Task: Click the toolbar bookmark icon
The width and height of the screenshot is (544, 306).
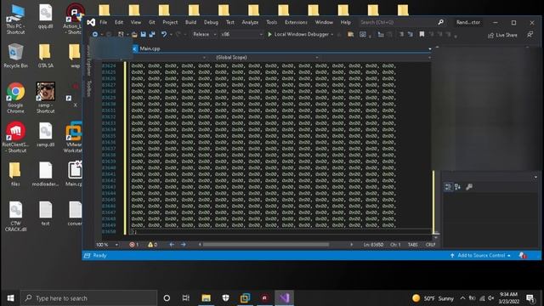Action: click(x=422, y=34)
